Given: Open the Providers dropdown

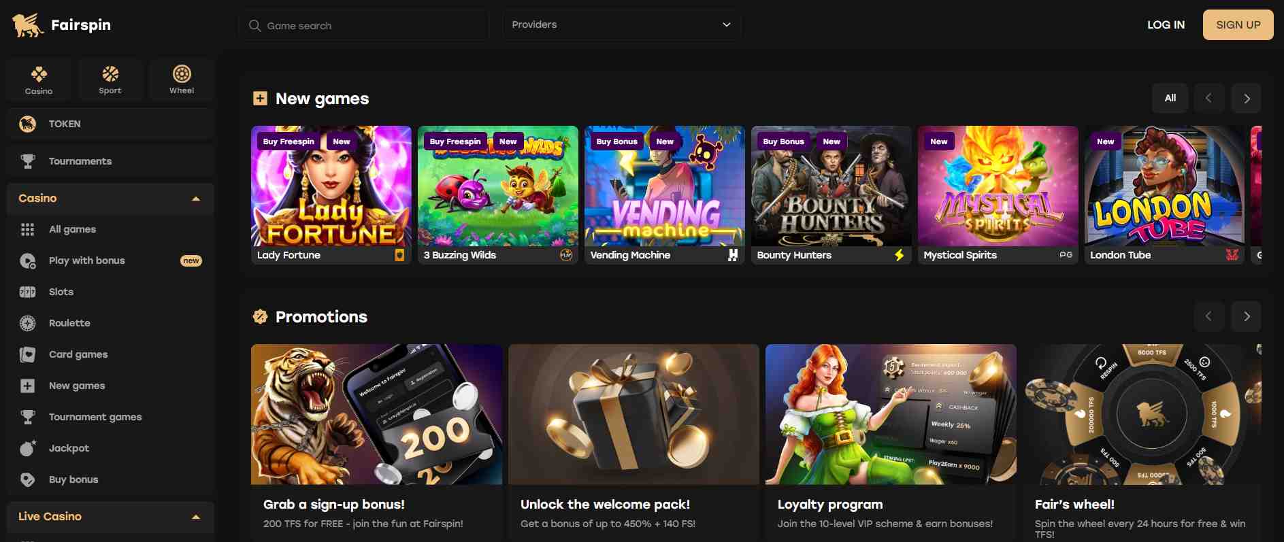Looking at the screenshot, I should tap(621, 24).
